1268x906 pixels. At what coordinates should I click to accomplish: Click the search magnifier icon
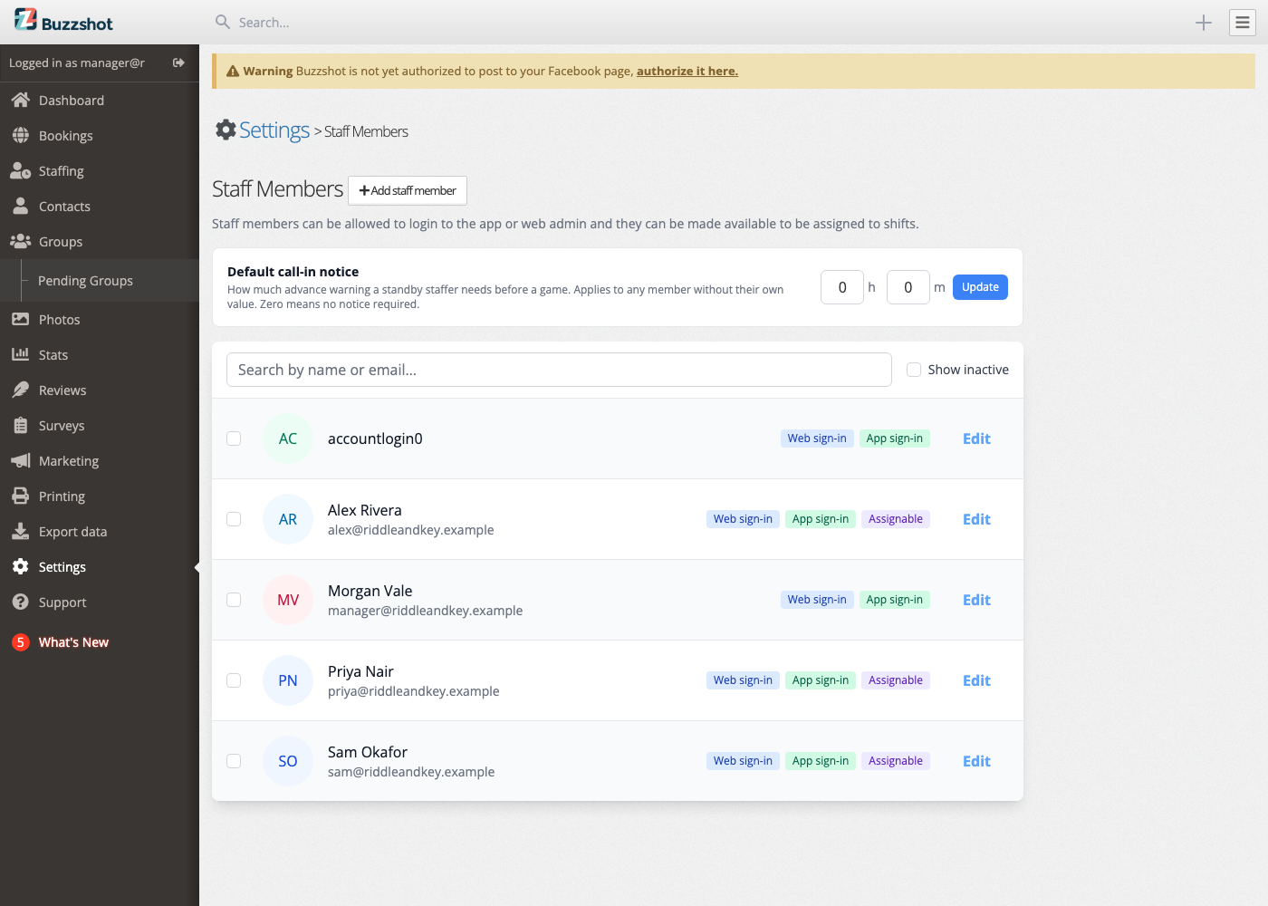tap(223, 22)
